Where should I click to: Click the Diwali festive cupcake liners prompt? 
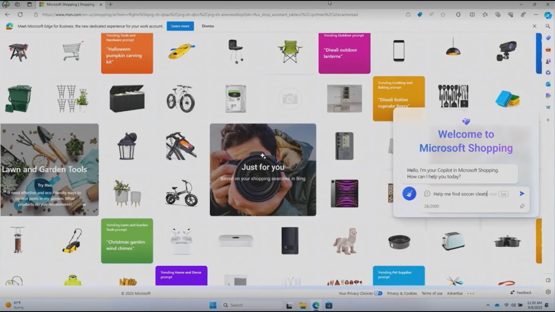click(x=399, y=98)
